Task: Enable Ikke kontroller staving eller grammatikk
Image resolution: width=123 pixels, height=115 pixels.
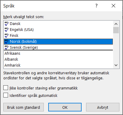Action: tap(6, 88)
